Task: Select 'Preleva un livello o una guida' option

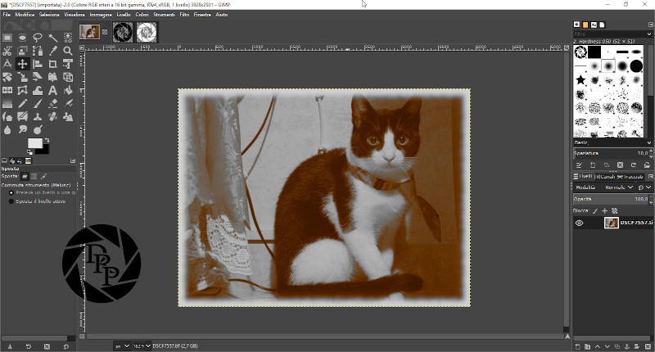Action: coord(43,193)
